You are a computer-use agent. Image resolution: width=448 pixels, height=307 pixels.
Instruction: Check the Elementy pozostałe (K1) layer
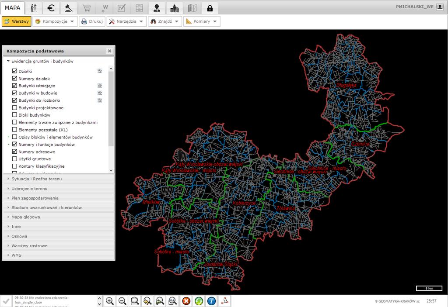pyautogui.click(x=14, y=130)
